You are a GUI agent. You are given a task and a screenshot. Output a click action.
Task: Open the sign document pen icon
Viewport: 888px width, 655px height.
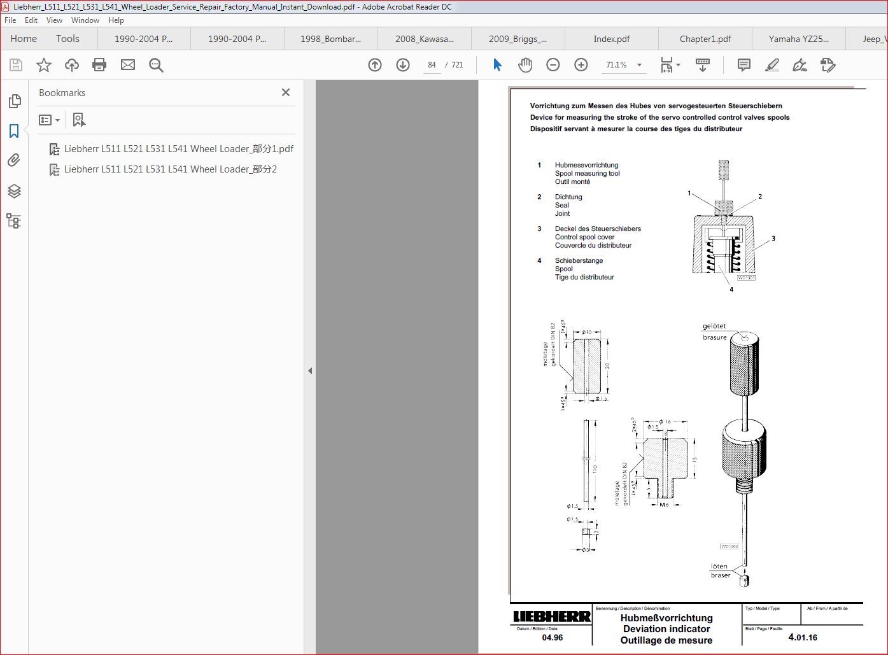point(800,65)
